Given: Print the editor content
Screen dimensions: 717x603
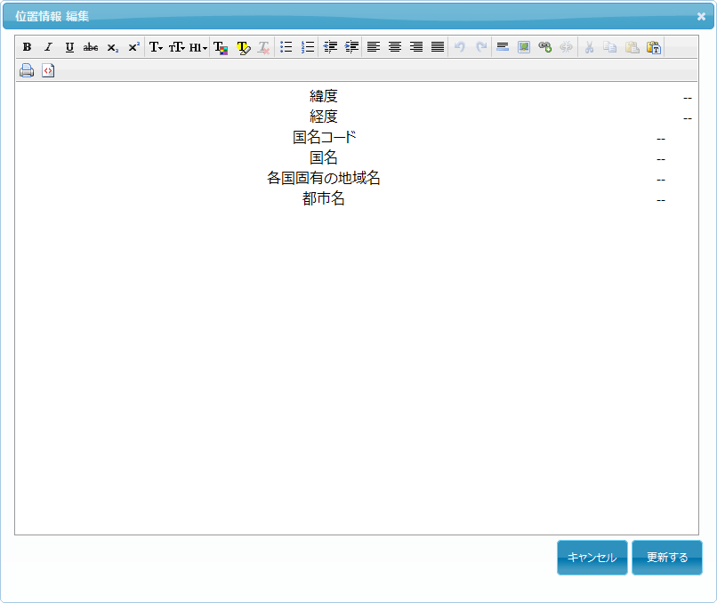Looking at the screenshot, I should point(27,70).
